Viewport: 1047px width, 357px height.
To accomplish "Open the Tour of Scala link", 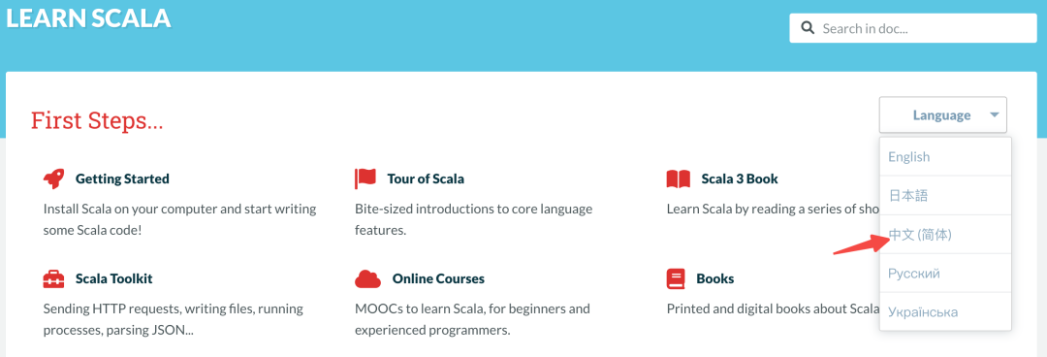I will point(426,179).
